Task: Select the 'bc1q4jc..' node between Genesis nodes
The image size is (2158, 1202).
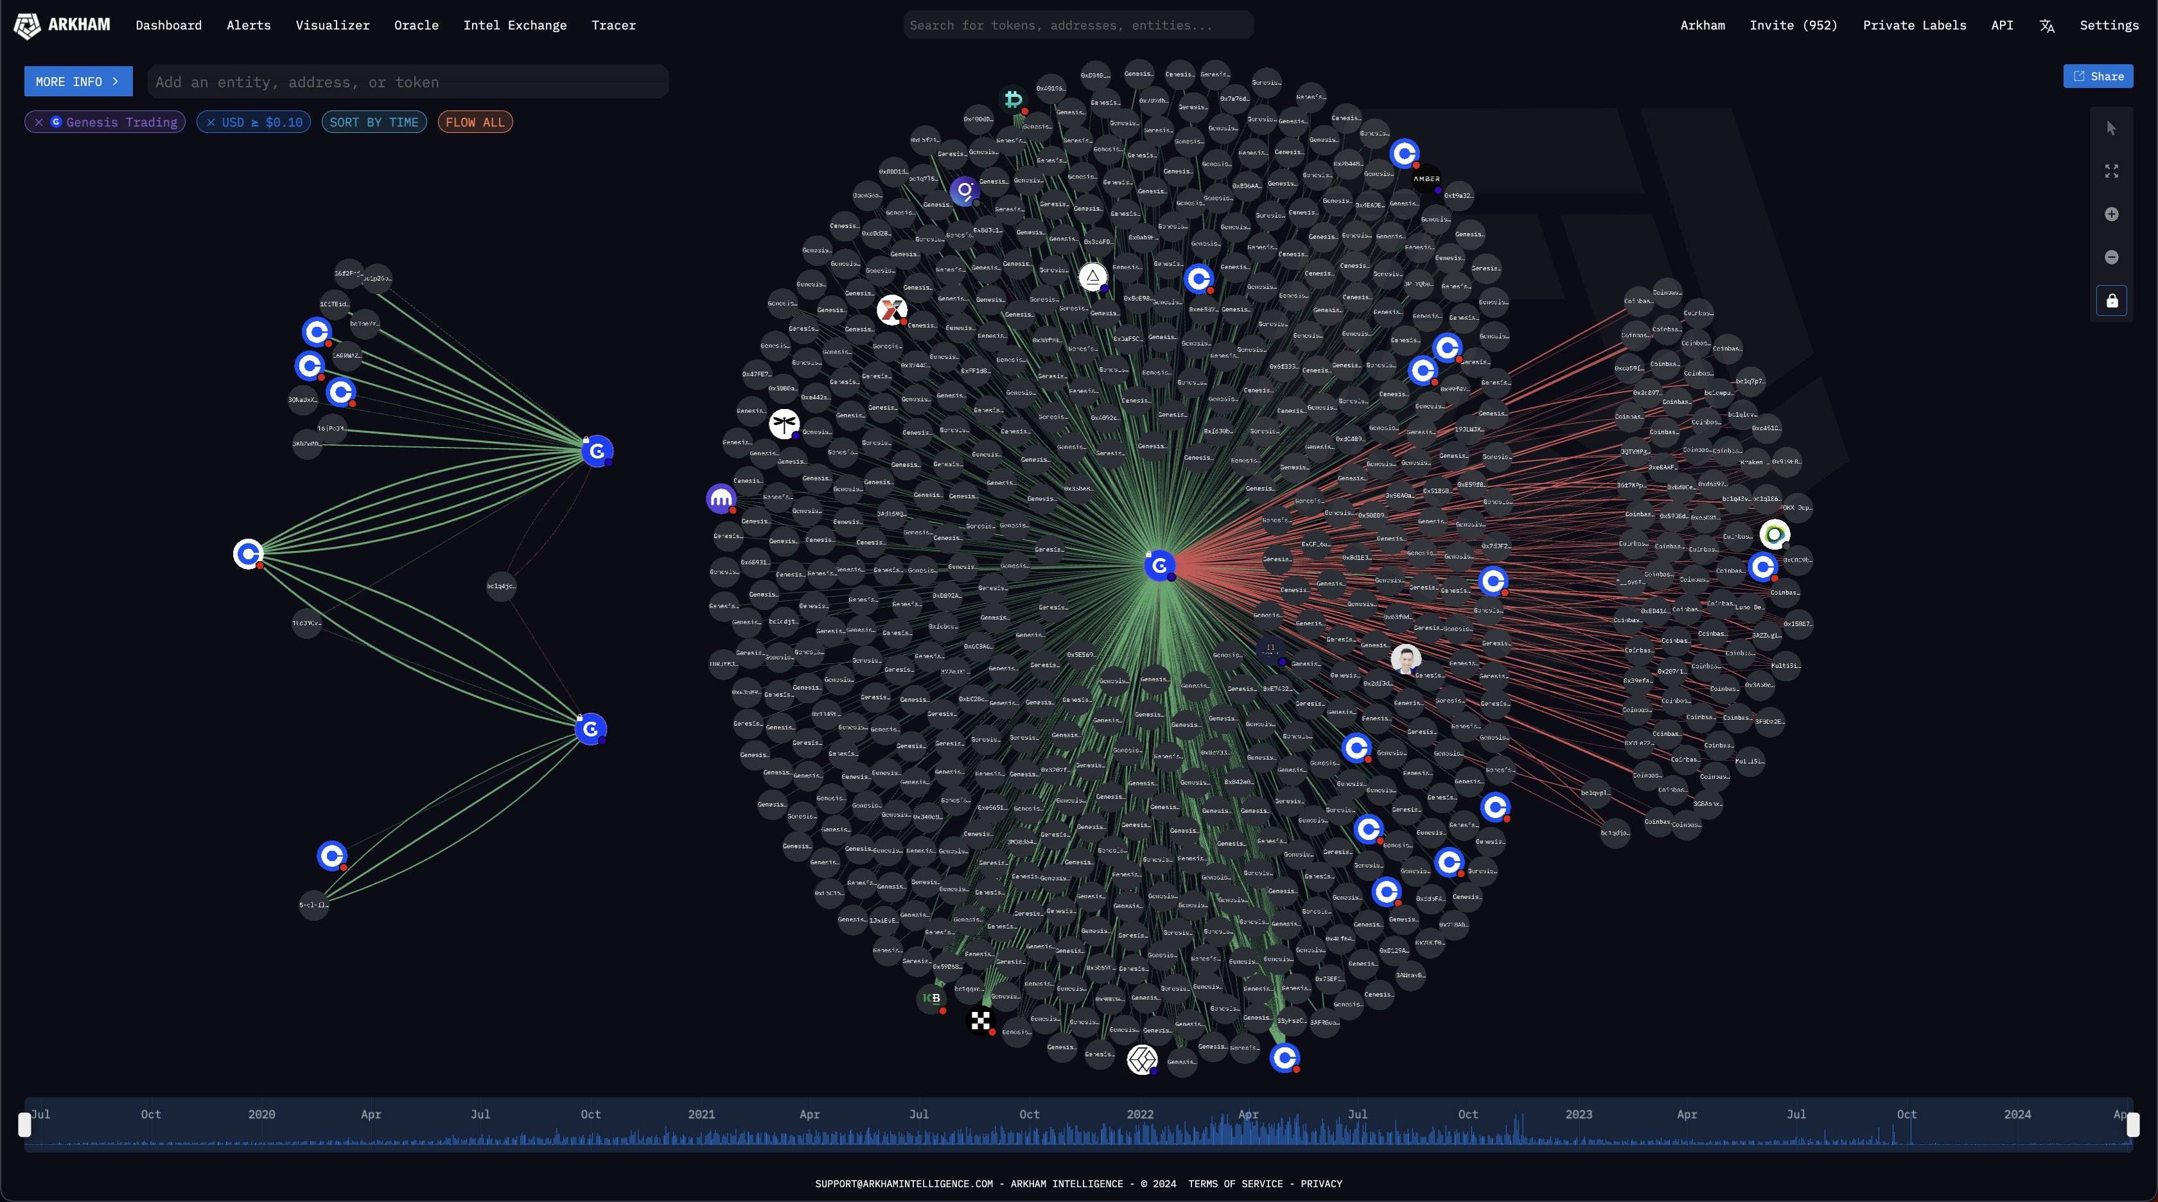Action: 501,586
